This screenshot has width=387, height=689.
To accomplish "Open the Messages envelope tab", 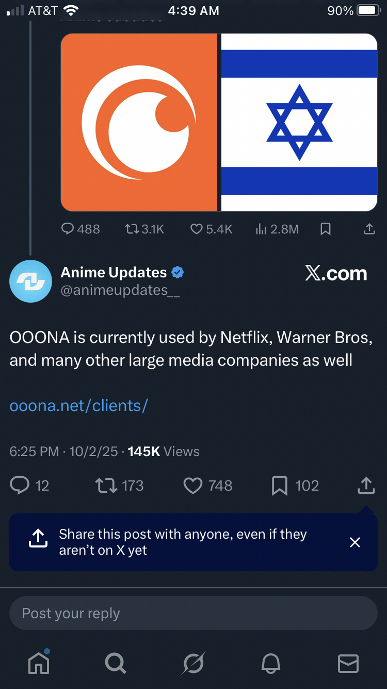I will [348, 663].
